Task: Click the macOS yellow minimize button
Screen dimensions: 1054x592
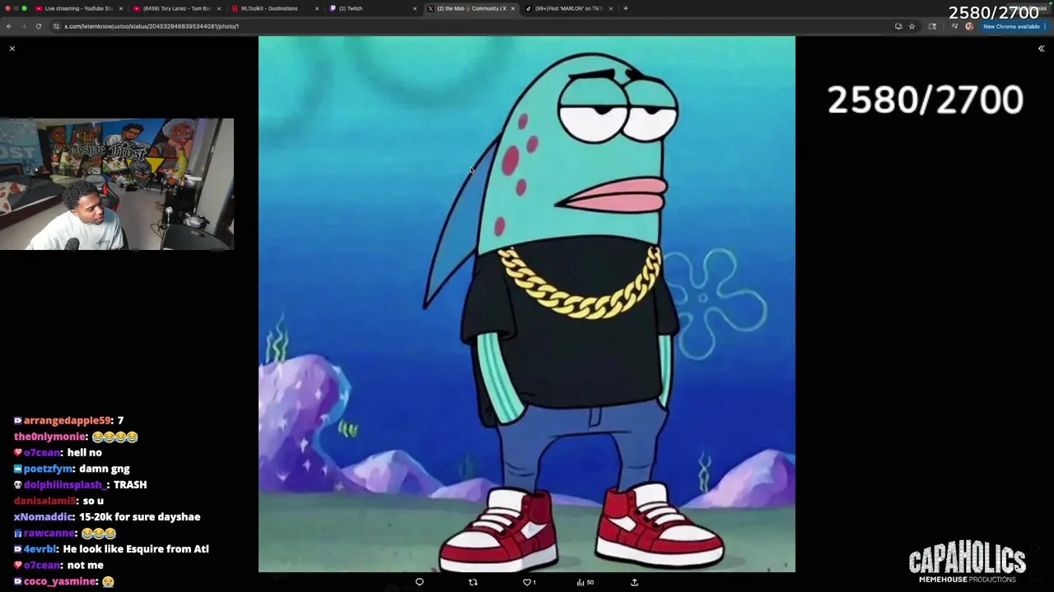Action: [x=15, y=8]
